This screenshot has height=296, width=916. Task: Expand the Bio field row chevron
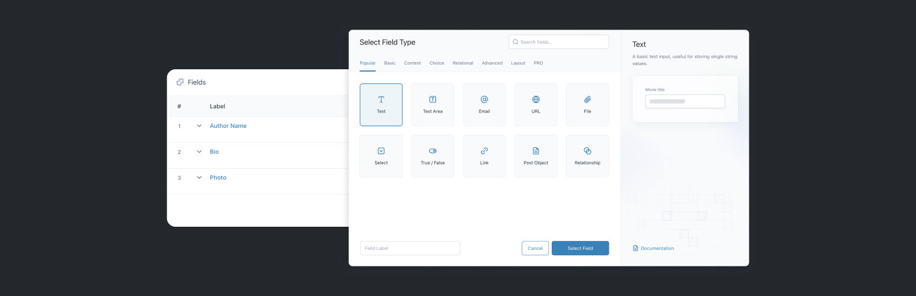(x=199, y=152)
